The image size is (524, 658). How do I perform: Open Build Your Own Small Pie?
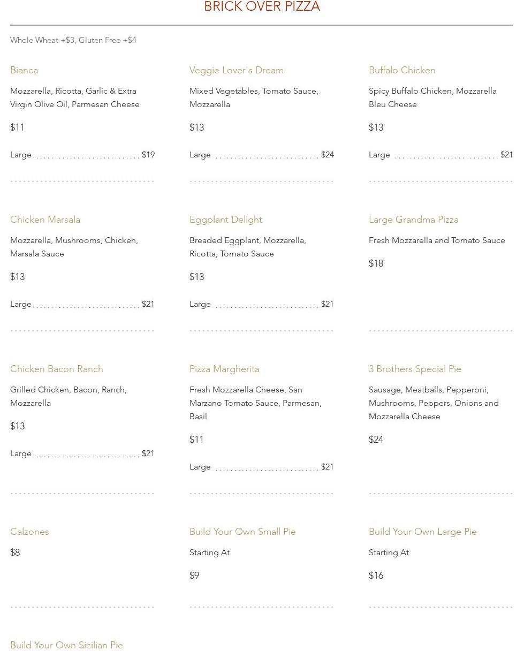tap(242, 532)
